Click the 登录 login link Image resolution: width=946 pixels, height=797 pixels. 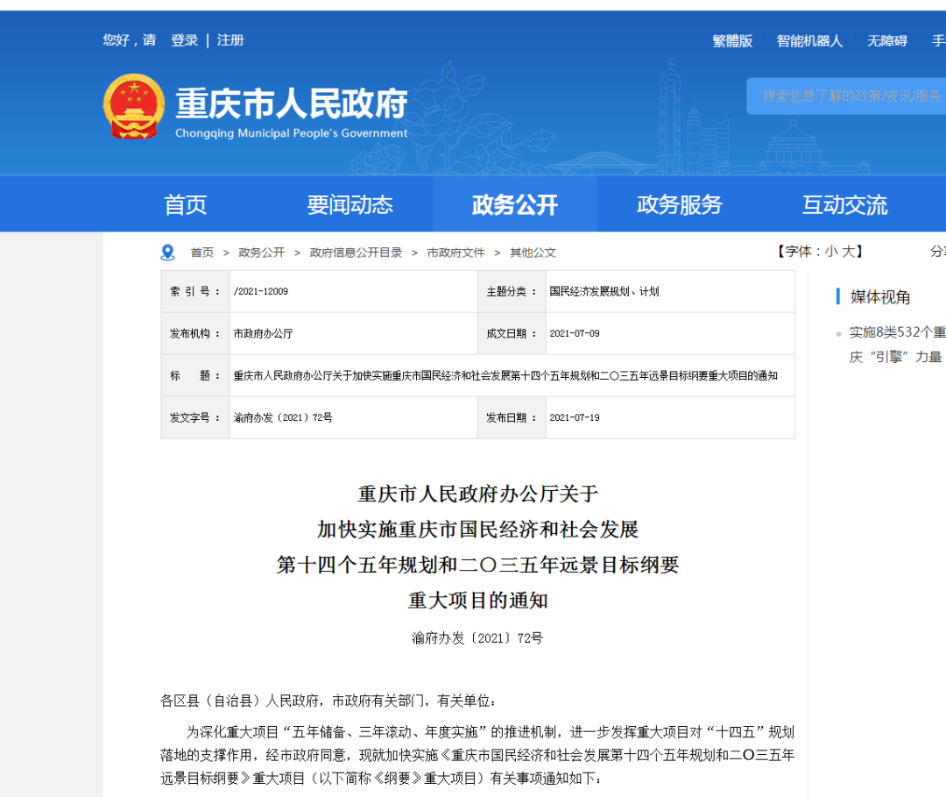click(x=184, y=40)
